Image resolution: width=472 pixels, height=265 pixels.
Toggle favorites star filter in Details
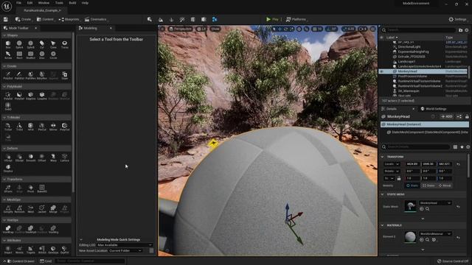tap(462, 147)
